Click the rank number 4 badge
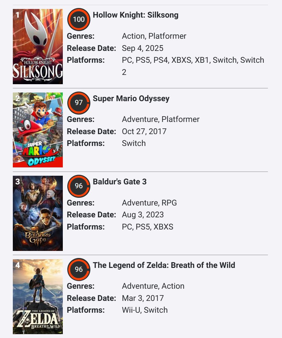This screenshot has width=282, height=338. pos(18,265)
